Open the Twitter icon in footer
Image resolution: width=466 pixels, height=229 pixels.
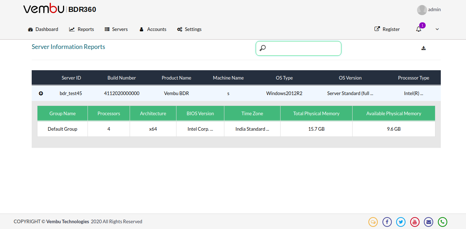401,222
